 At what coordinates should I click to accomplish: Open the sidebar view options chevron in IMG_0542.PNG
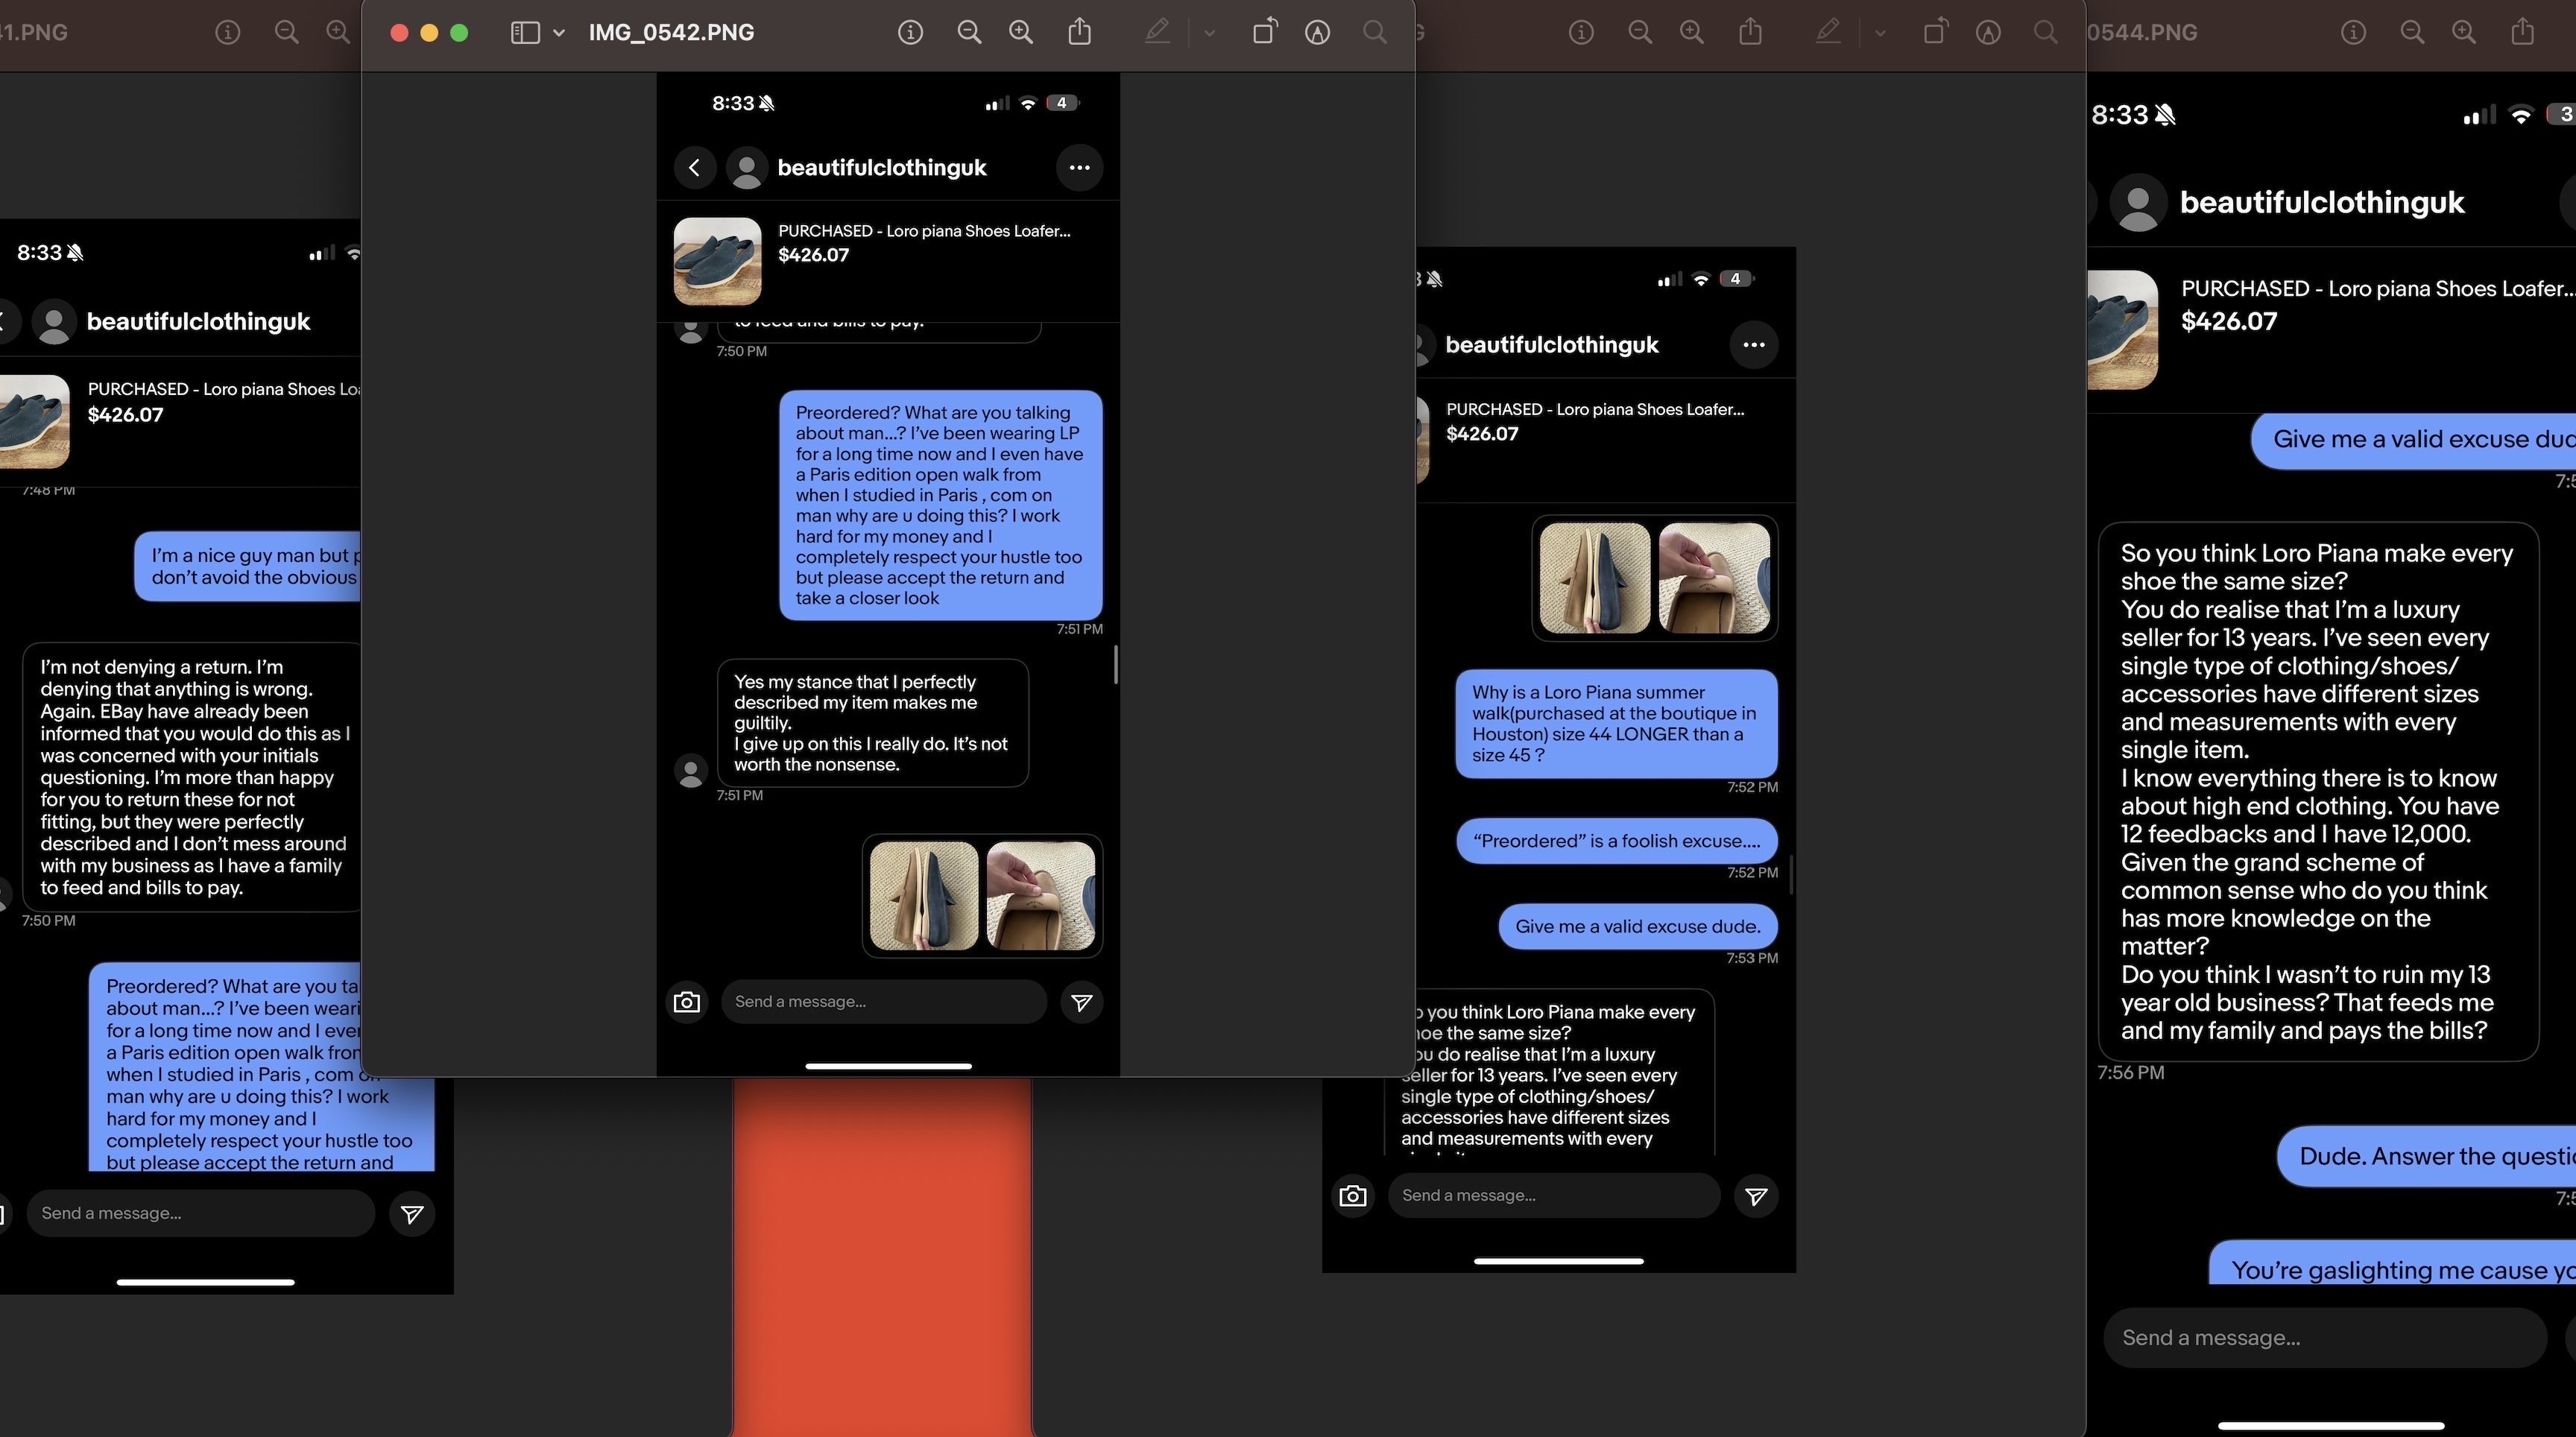coord(559,33)
